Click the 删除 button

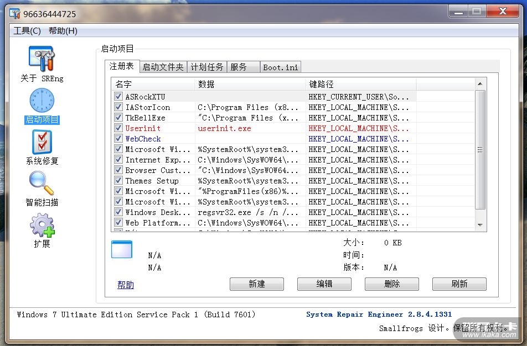coord(392,284)
